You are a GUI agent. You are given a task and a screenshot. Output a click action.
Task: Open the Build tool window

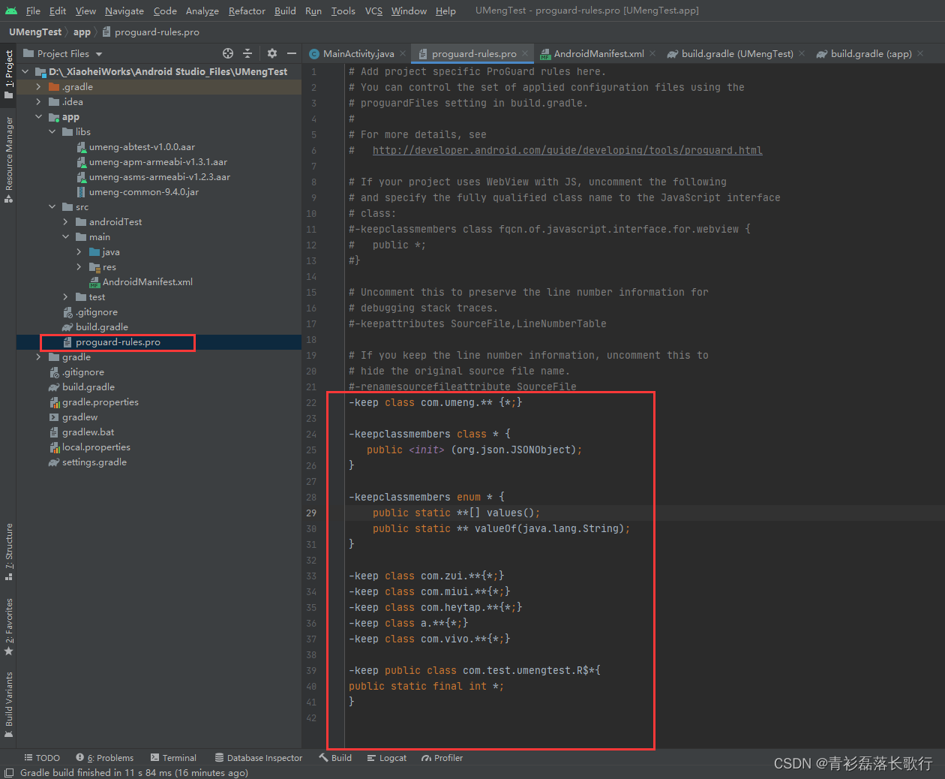tap(335, 757)
